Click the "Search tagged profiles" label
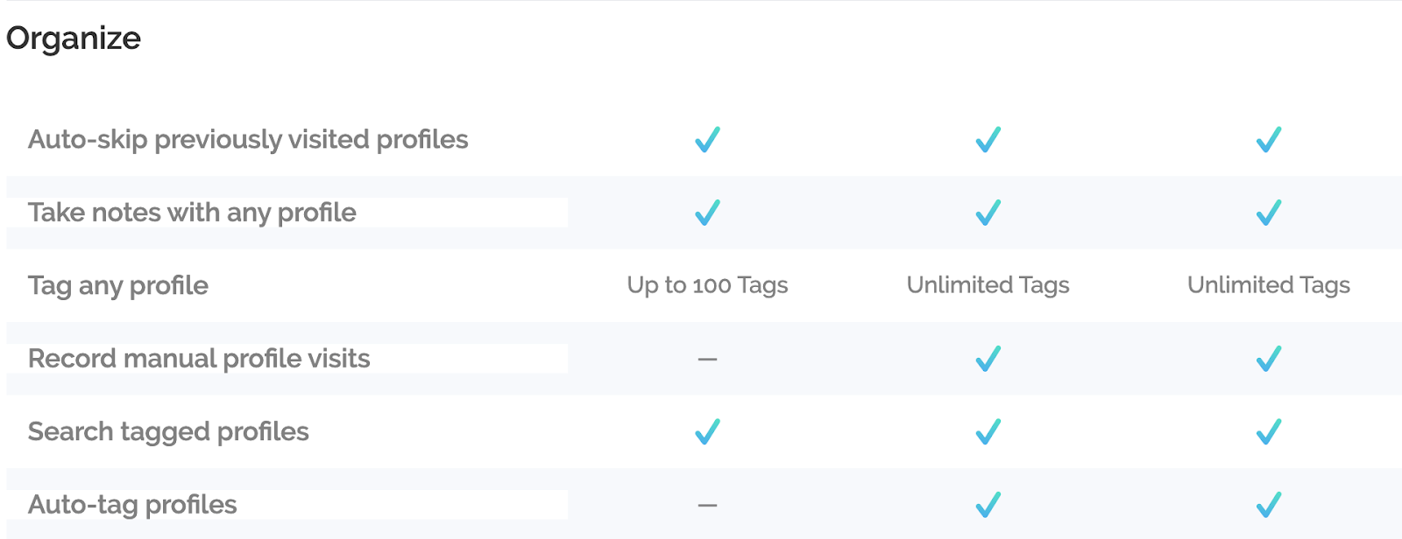The height and width of the screenshot is (539, 1402). click(168, 431)
